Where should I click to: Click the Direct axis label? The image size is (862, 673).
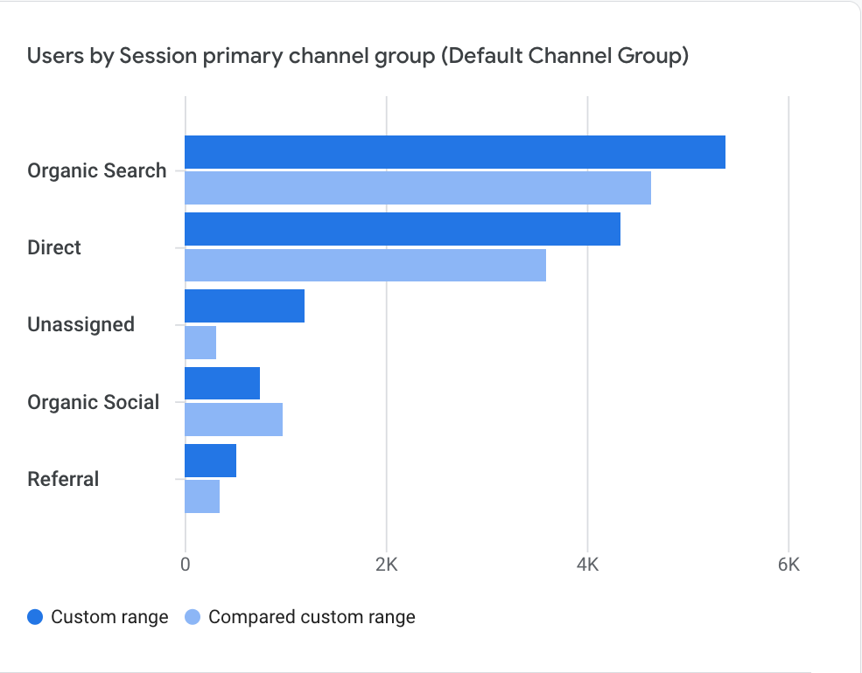pos(54,247)
